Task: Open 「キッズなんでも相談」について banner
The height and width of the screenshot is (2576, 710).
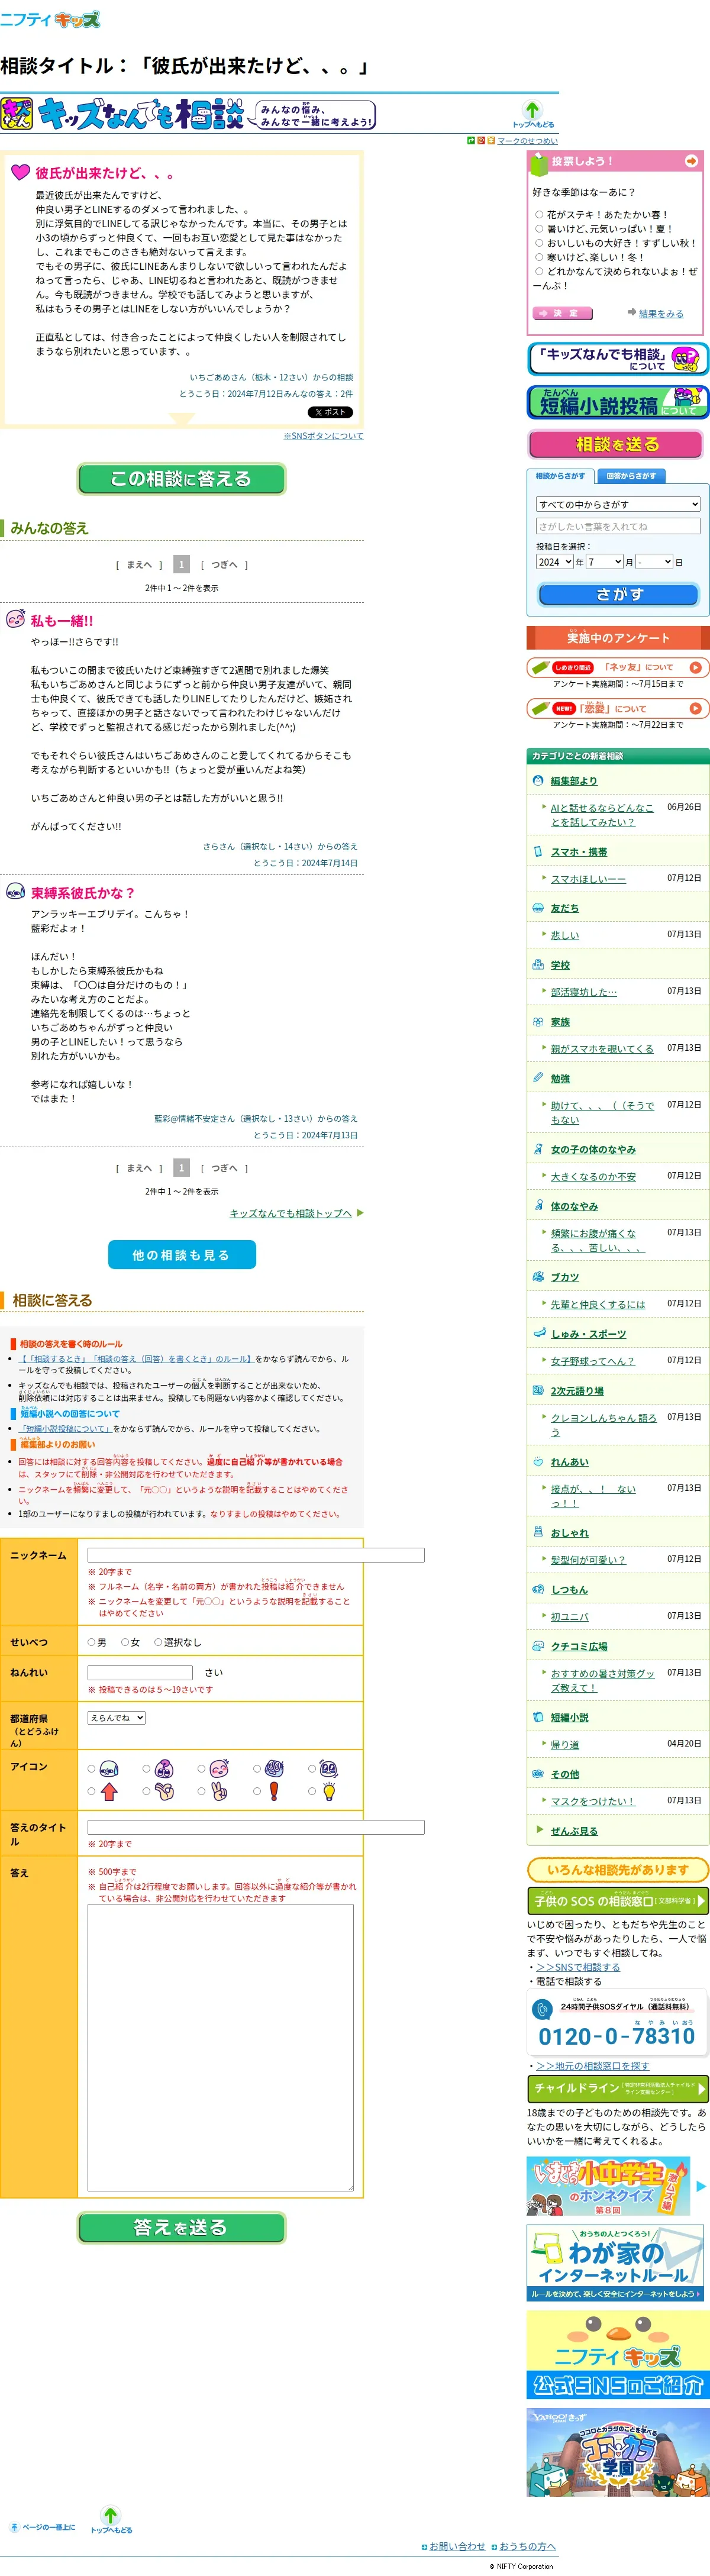Action: click(x=618, y=359)
